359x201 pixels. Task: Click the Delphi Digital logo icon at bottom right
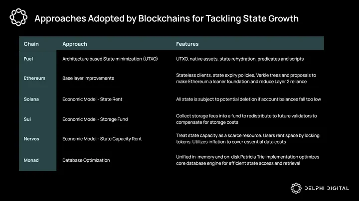(x=297, y=188)
